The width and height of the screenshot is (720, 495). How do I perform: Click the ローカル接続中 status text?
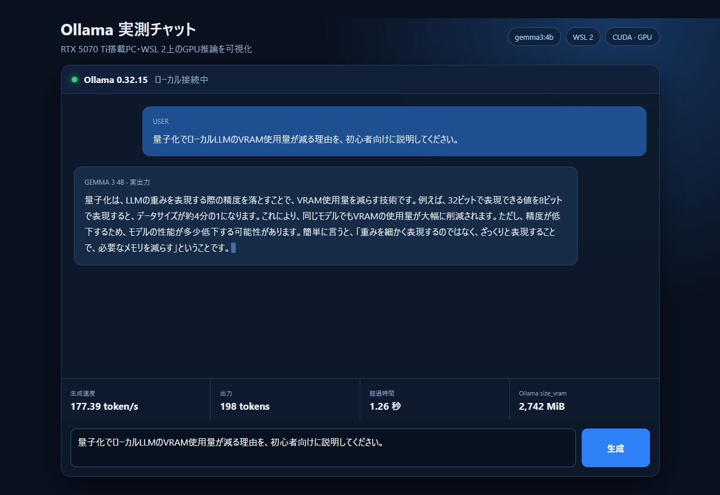pyautogui.click(x=182, y=80)
